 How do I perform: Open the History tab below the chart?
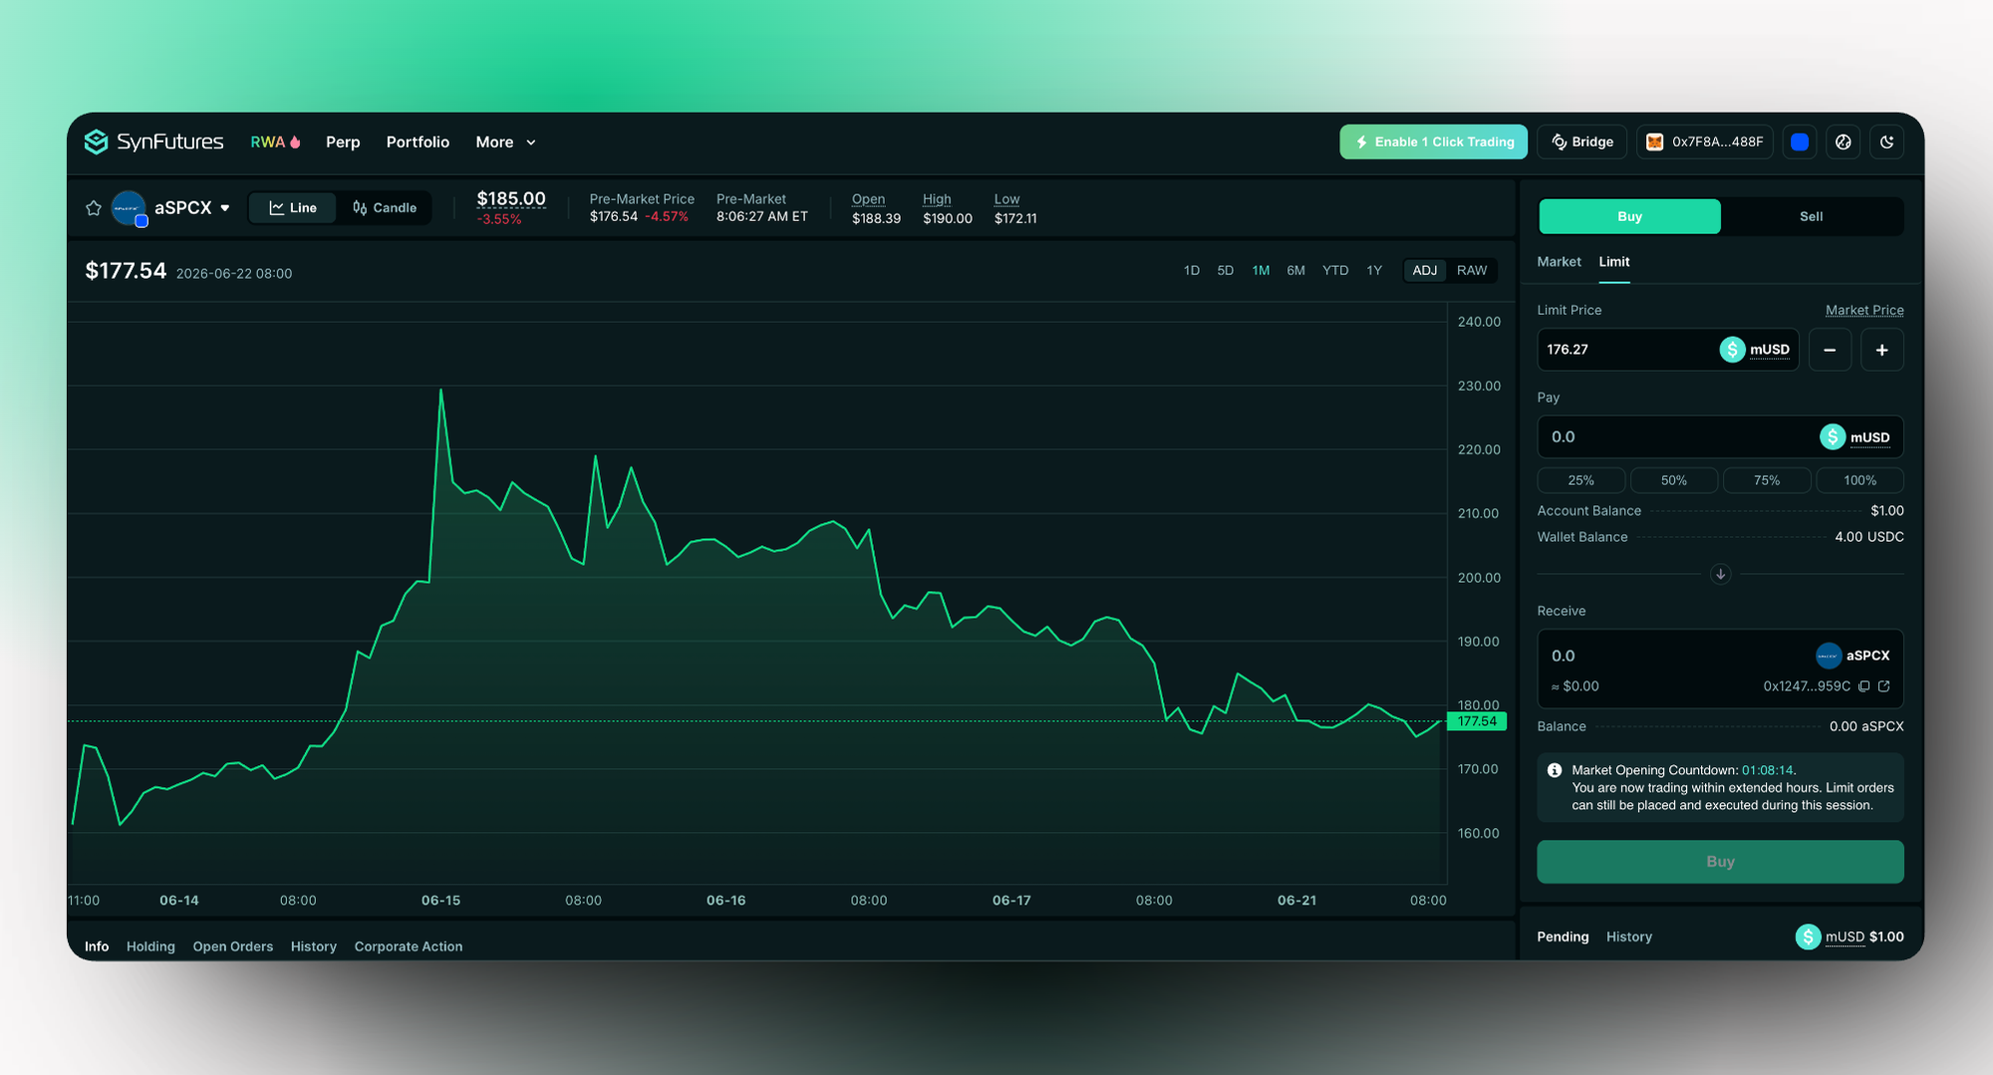[314, 946]
